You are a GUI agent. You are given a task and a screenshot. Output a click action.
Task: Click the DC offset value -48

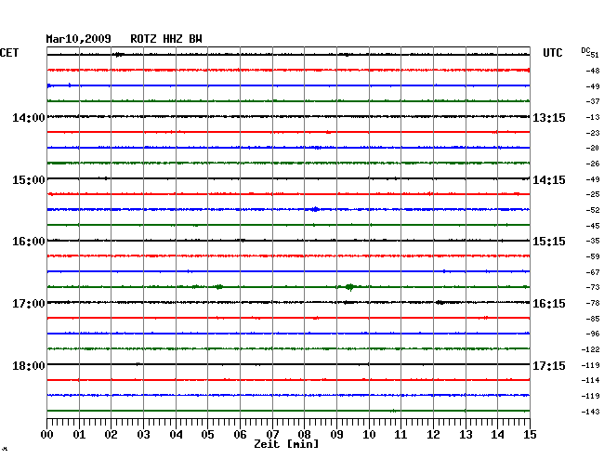[593, 71]
